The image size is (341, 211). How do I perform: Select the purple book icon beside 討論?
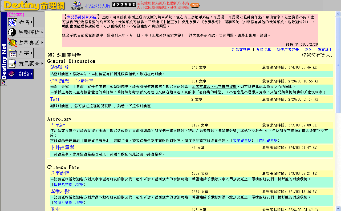pos(12,74)
